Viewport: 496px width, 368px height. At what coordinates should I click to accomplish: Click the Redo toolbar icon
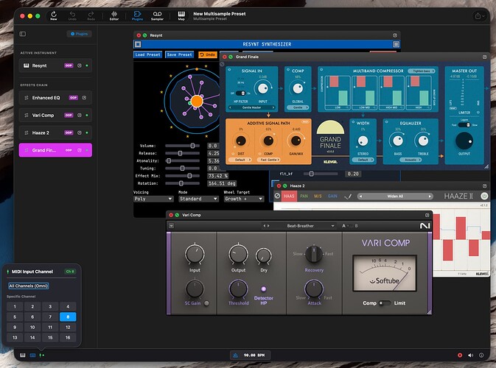[x=91, y=15]
